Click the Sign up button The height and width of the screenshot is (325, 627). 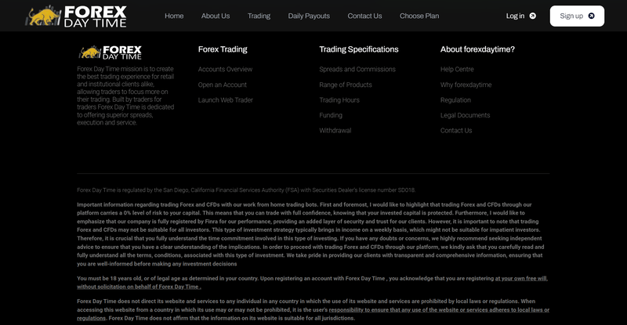click(x=577, y=16)
